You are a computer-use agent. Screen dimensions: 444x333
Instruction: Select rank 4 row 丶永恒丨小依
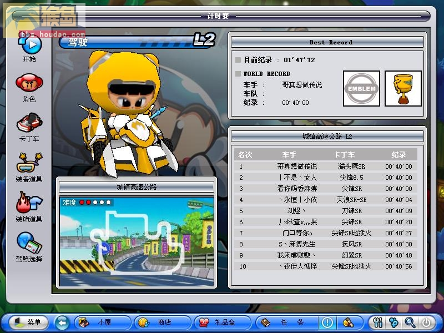326,200
